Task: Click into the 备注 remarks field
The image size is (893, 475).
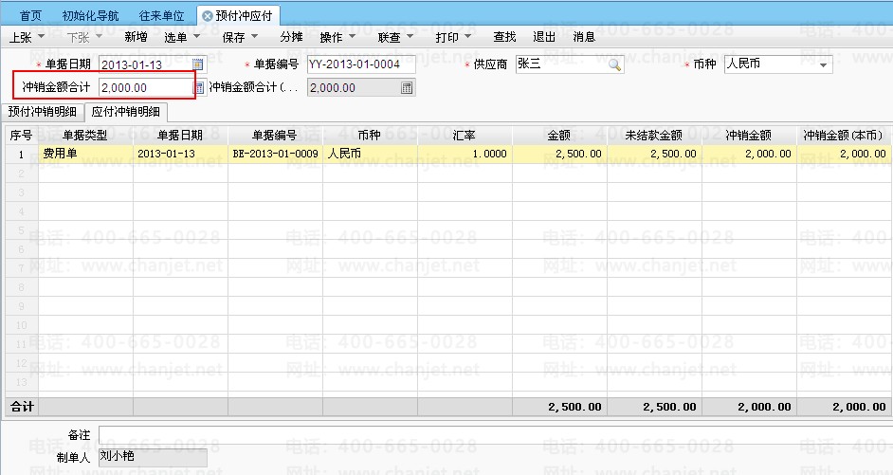Action: pyautogui.click(x=496, y=435)
